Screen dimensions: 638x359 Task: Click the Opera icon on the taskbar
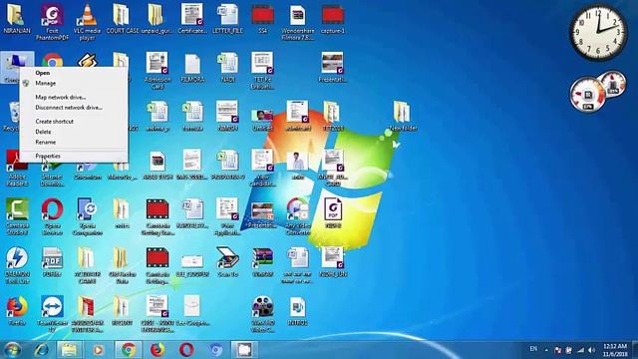pos(186,350)
